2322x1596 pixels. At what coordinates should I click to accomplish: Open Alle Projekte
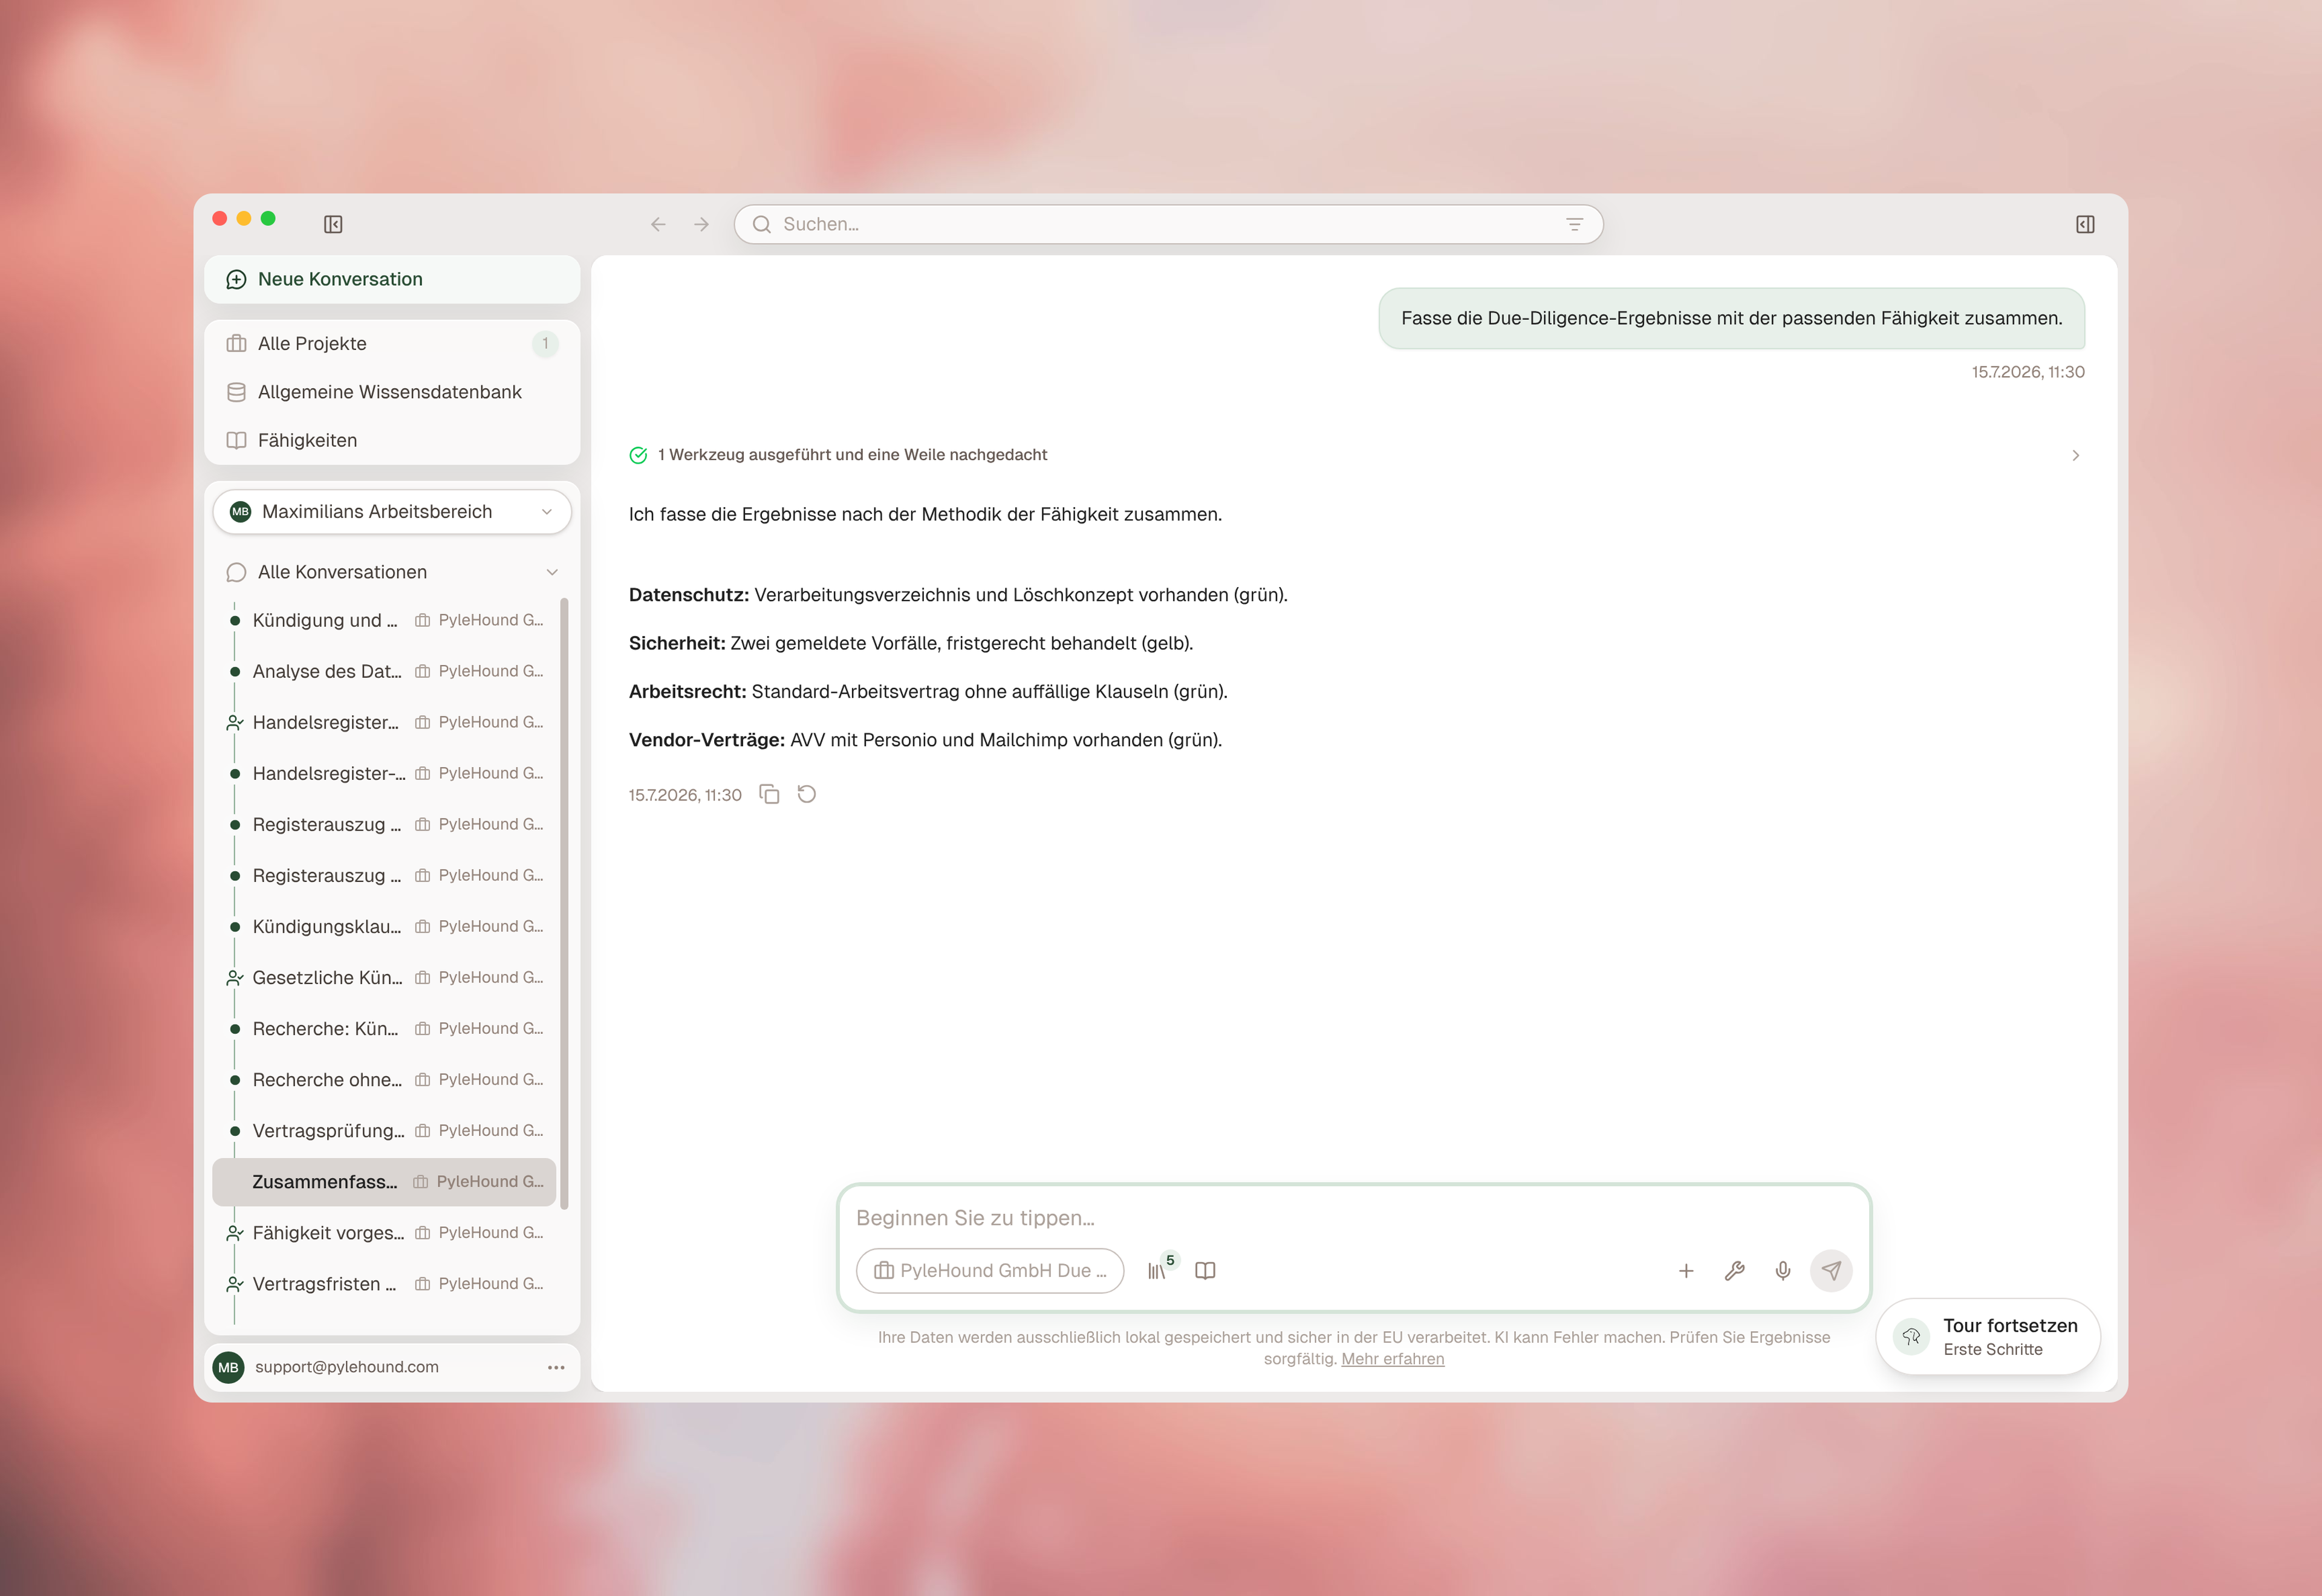tap(392, 343)
